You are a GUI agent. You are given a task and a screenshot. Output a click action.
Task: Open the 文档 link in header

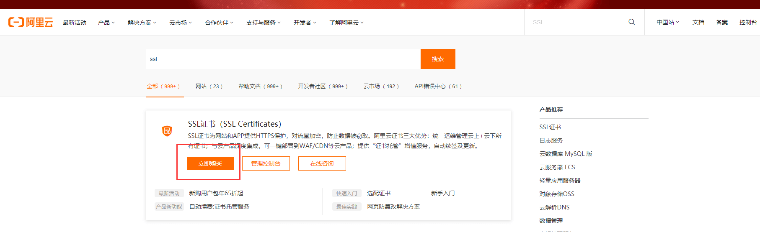pyautogui.click(x=698, y=22)
